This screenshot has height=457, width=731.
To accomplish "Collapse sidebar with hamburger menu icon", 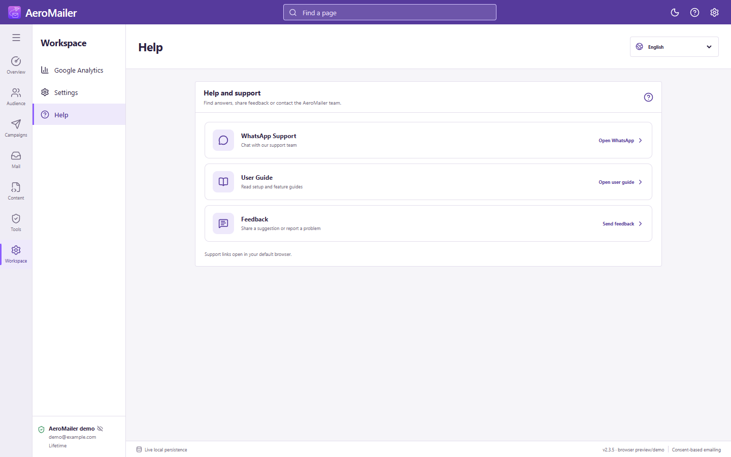I will tap(16, 38).
